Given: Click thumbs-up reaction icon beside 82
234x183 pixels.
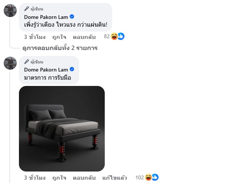Looking at the screenshot, I should pos(121,36).
